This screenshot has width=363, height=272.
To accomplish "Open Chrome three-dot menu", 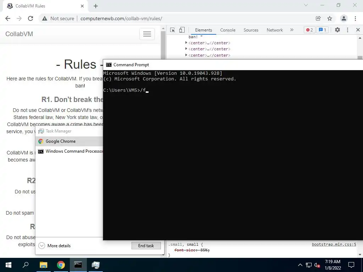I will click(355, 18).
